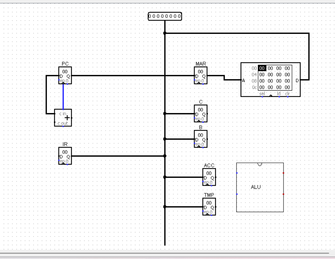Viewport: 335px width, 259px height.
Task: Click the highlighted 00 memory cell
Action: (x=262, y=68)
